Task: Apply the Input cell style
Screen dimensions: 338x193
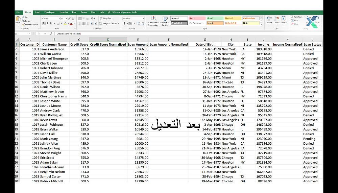Action: tap(215, 23)
